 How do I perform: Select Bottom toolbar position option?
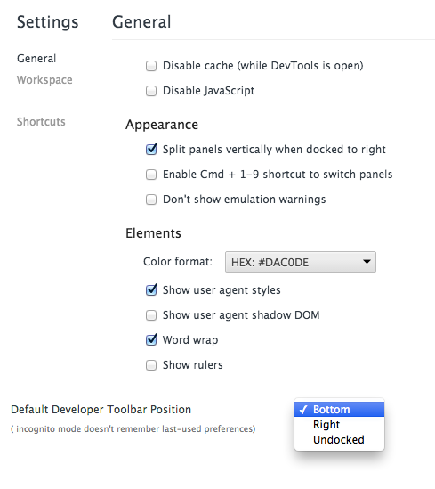point(340,409)
